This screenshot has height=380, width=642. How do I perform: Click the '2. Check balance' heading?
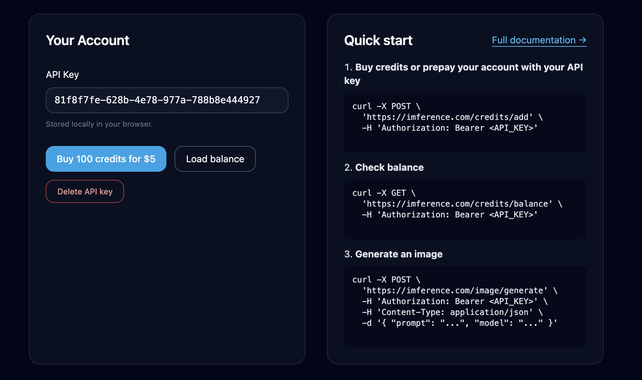pos(384,167)
